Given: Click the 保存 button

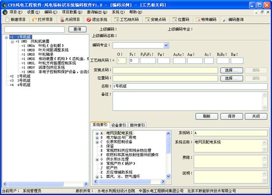Looking at the screenshot, I should tap(232, 117).
